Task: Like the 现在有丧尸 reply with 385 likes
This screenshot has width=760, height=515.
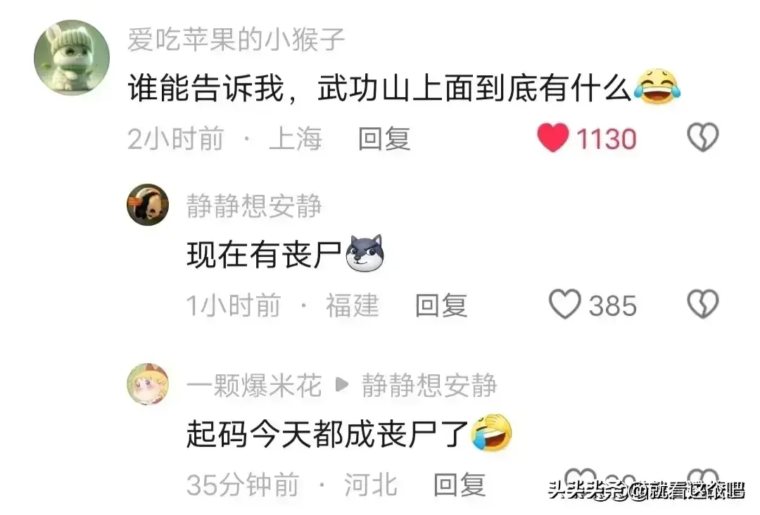Action: 564,304
